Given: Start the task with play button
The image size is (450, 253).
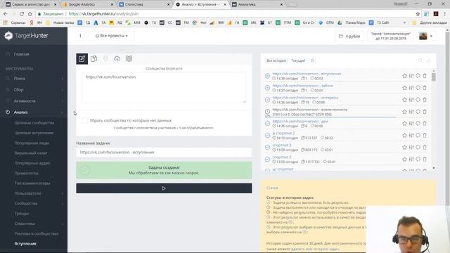Looking at the screenshot, I should (164, 188).
